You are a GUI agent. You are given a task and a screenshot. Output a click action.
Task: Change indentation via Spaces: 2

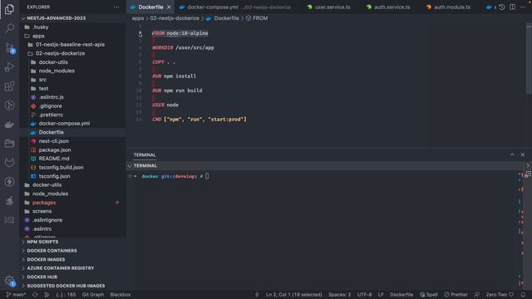pos(340,295)
